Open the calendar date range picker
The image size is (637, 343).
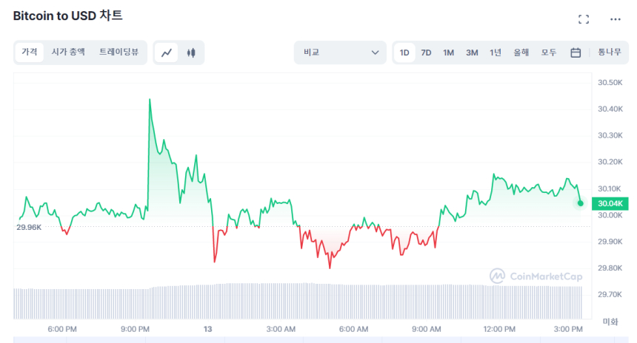click(x=576, y=52)
